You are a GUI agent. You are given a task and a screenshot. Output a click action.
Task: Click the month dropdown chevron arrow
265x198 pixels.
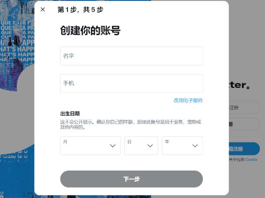coord(113,146)
